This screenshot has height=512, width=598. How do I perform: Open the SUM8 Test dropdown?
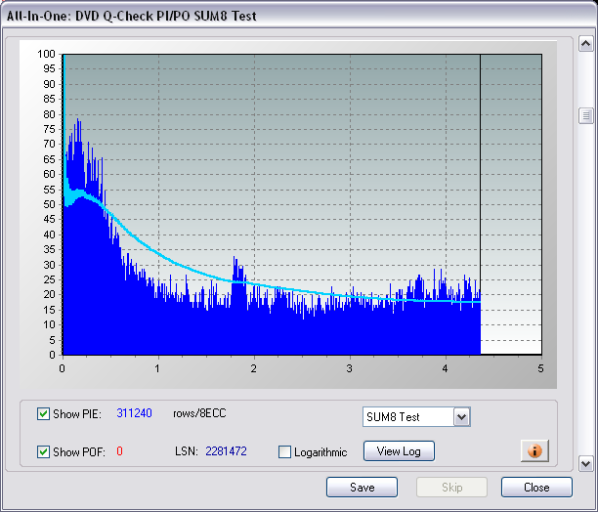tap(461, 416)
